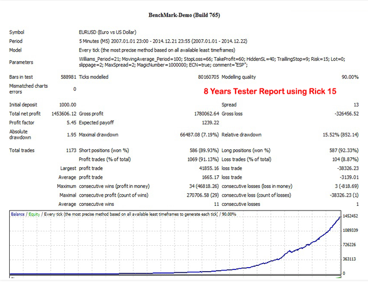Click Largest profit trade value 41855.16
368x292 pixels.
tap(209, 168)
